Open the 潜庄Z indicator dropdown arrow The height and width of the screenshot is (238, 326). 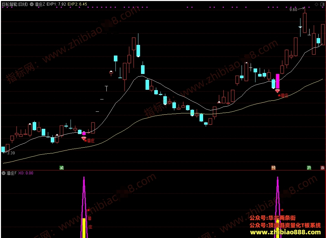[32, 4]
